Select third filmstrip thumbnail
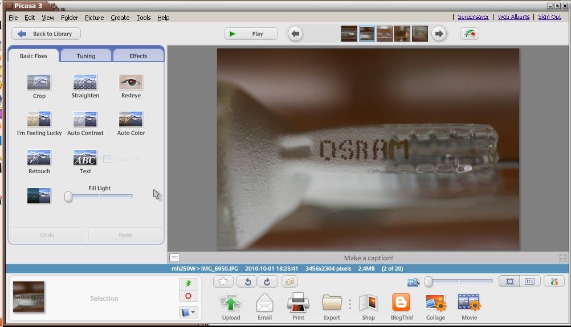 (x=385, y=34)
